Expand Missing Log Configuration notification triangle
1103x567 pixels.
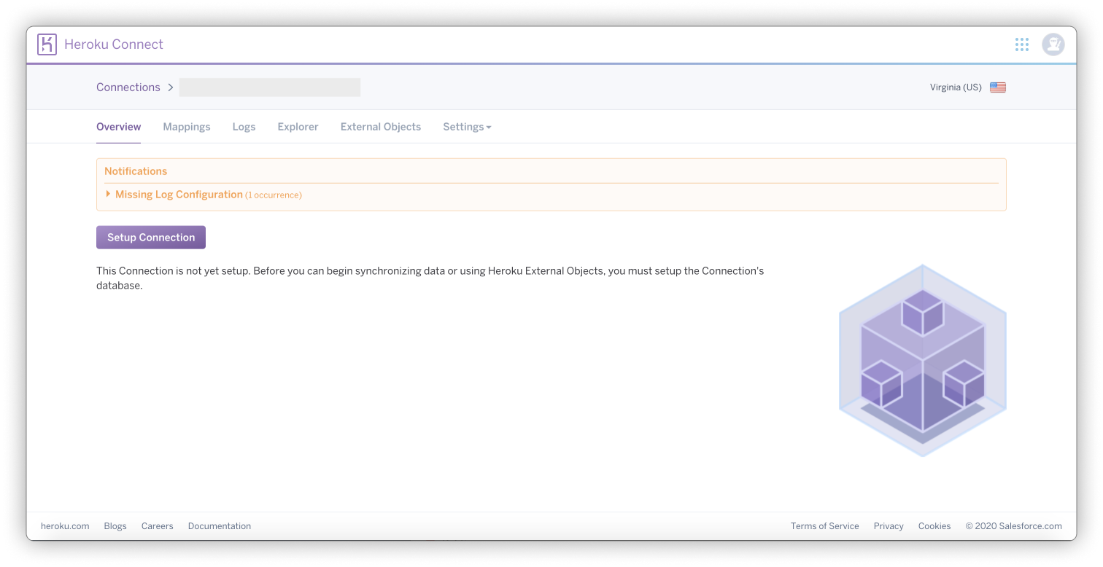109,194
